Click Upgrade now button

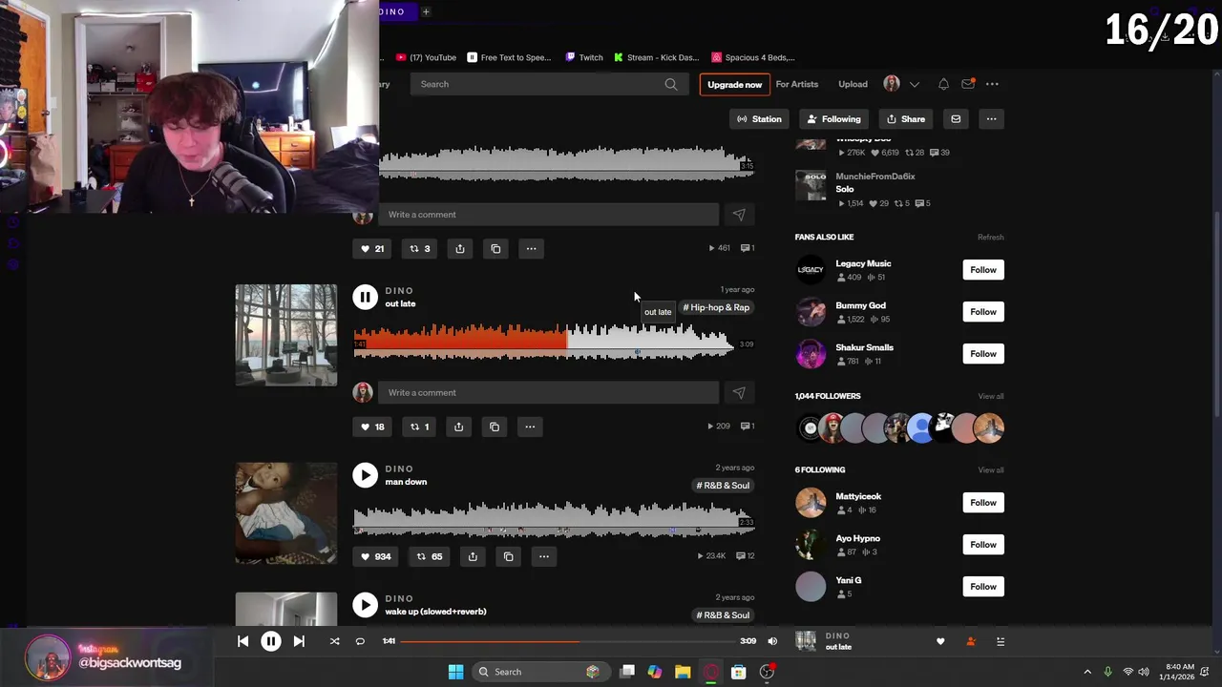[x=734, y=84]
